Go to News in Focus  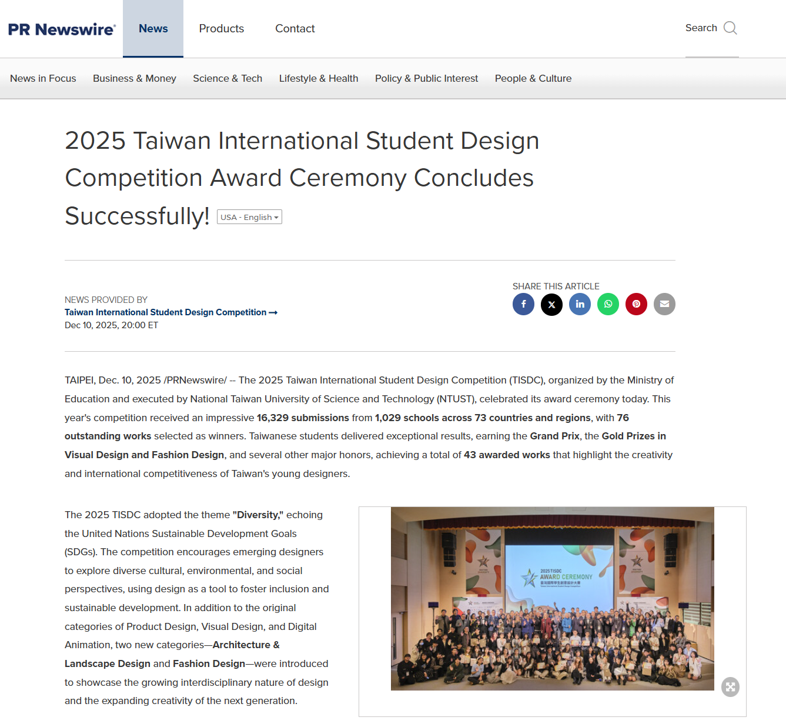point(43,78)
